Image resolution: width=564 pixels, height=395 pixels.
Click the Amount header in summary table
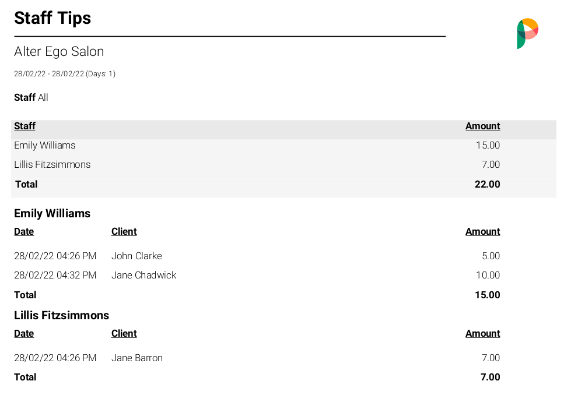point(482,126)
